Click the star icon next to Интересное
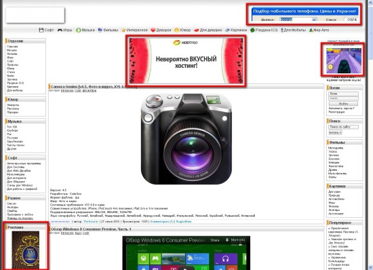373x270 pixels. [x=123, y=31]
